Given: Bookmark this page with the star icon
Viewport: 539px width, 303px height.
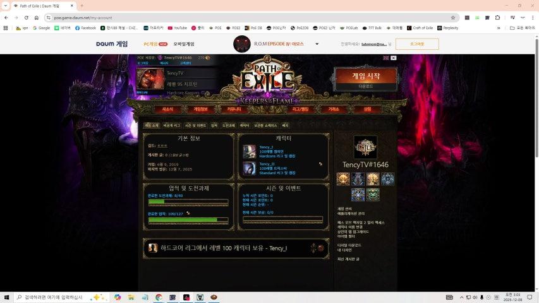Looking at the screenshot, I should click(452, 18).
